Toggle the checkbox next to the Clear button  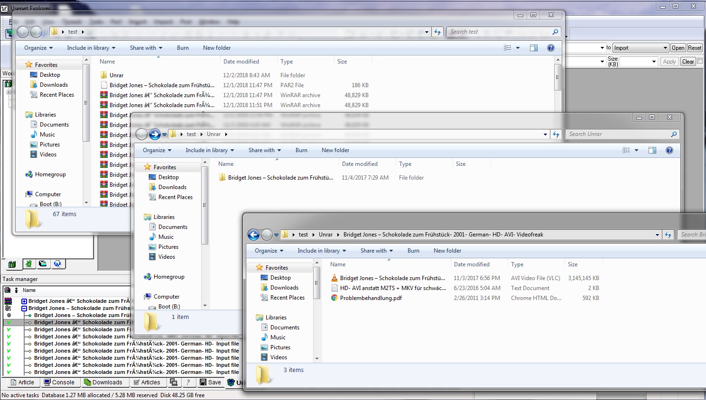coord(700,61)
